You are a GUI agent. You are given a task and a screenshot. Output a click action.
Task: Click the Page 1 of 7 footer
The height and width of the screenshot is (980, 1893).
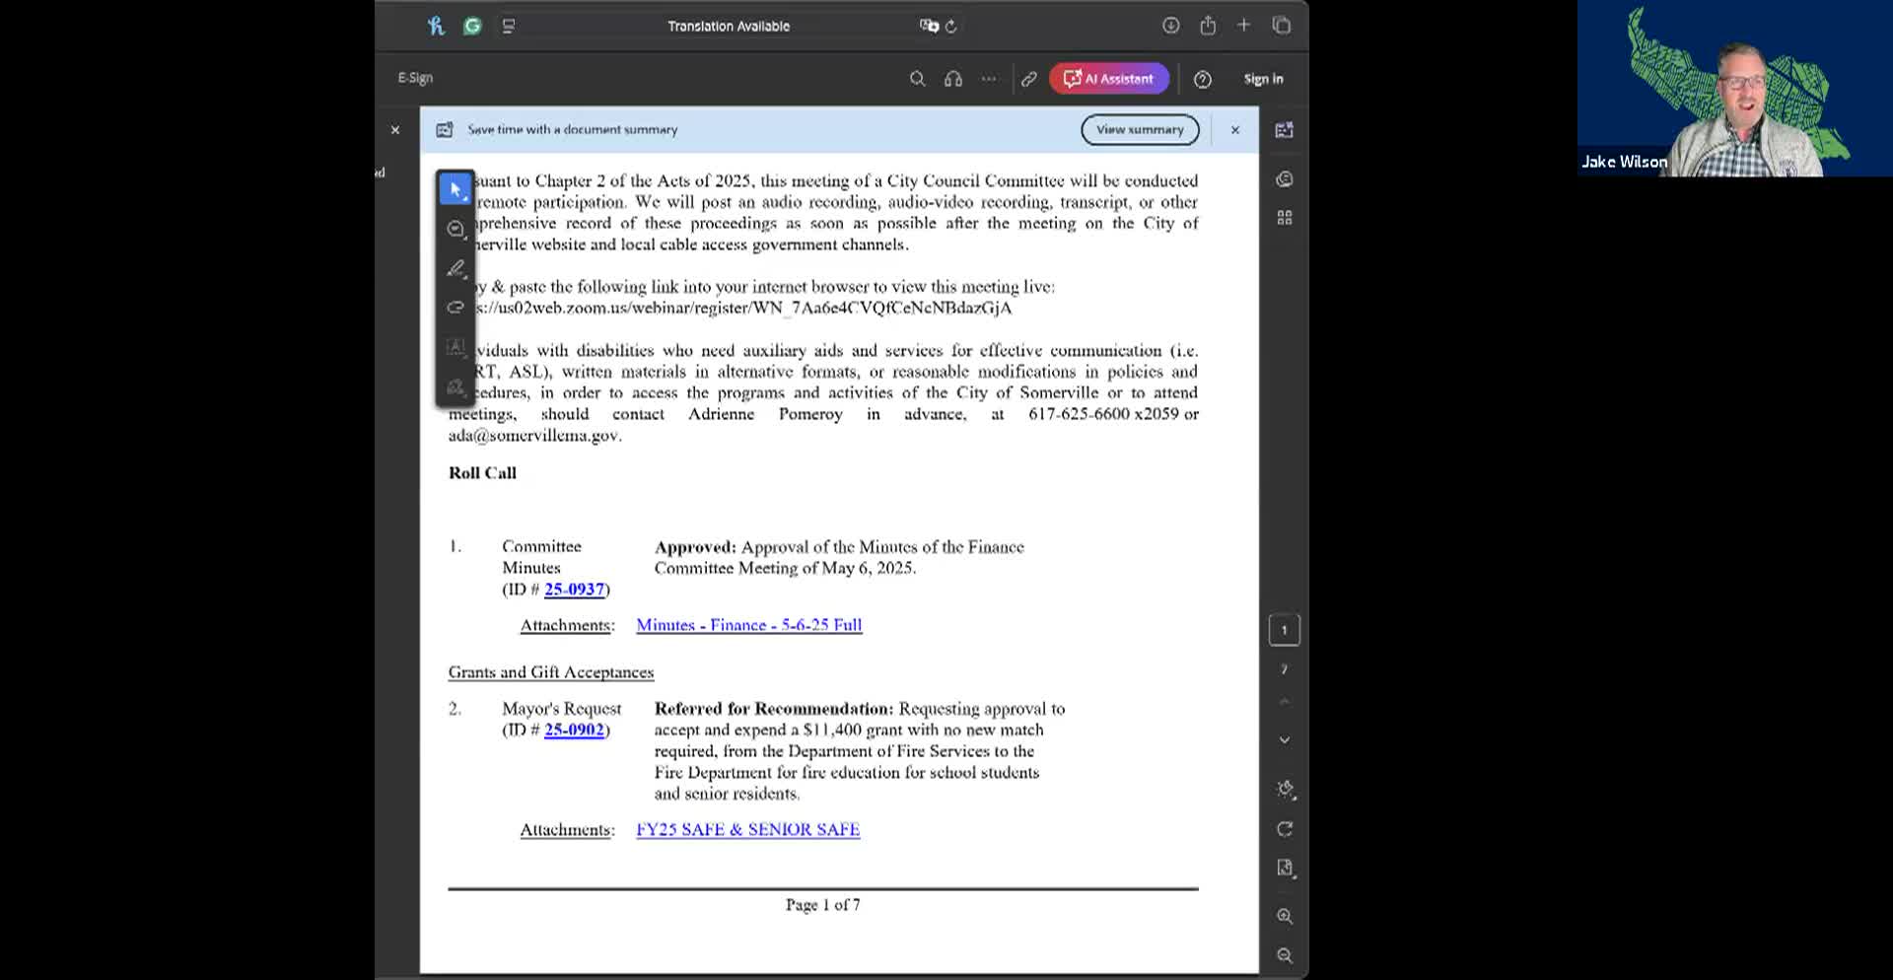(x=823, y=905)
